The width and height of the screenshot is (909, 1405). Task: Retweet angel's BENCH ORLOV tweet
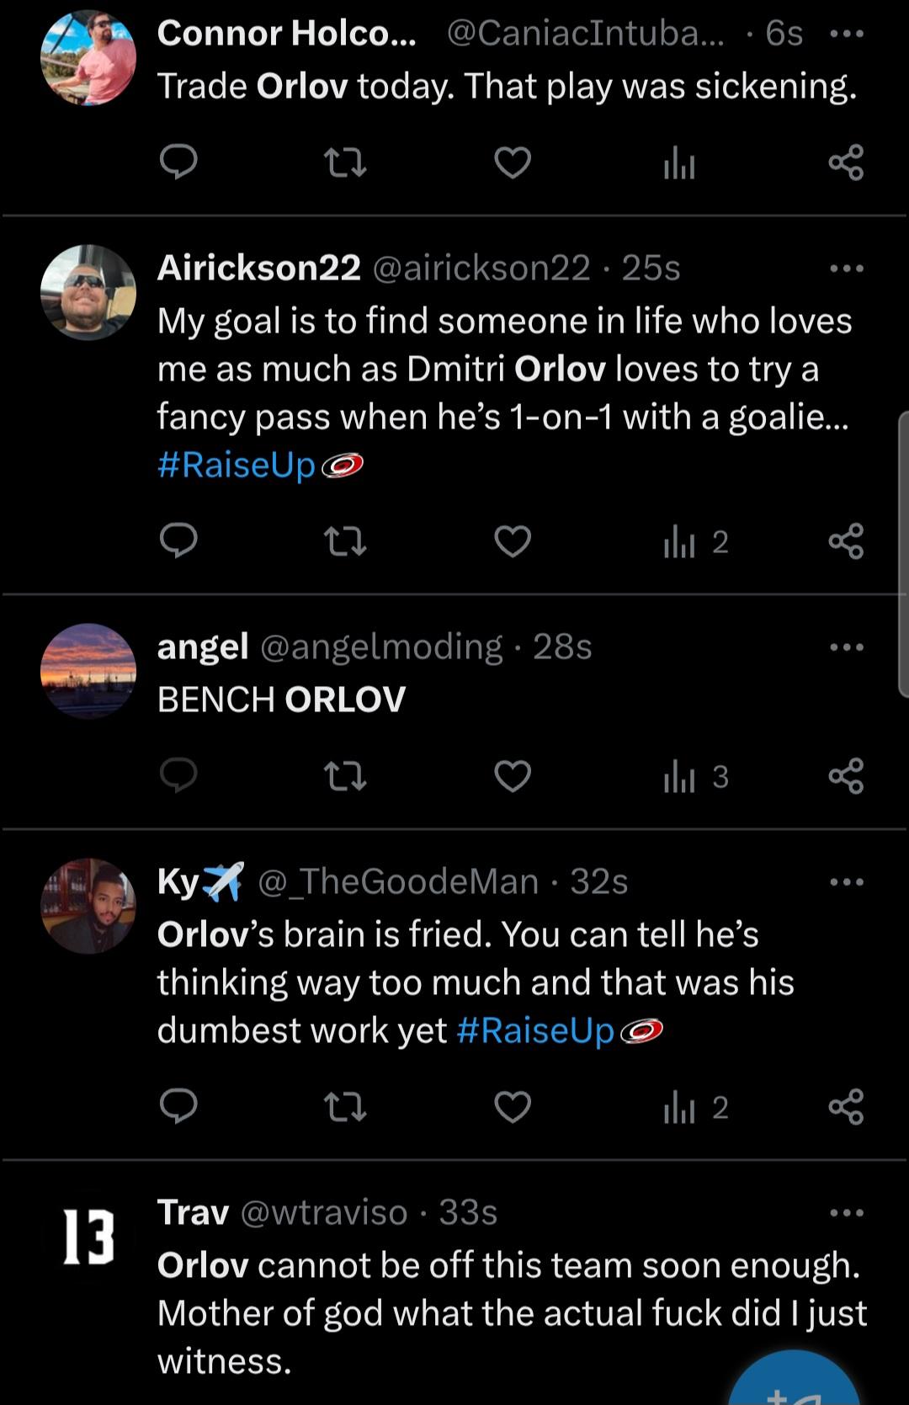tap(346, 776)
